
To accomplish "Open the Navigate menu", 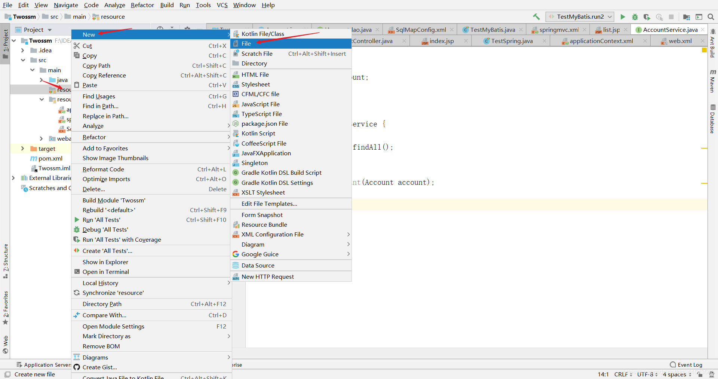I will pos(66,5).
